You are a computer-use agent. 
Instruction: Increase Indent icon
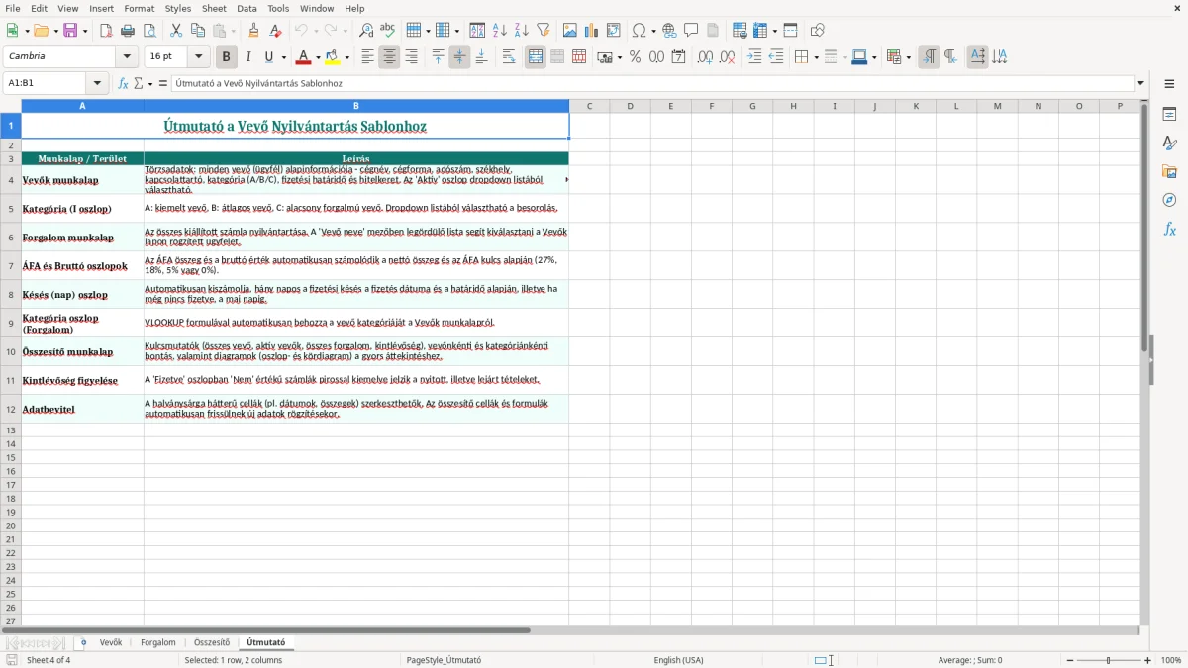[754, 57]
